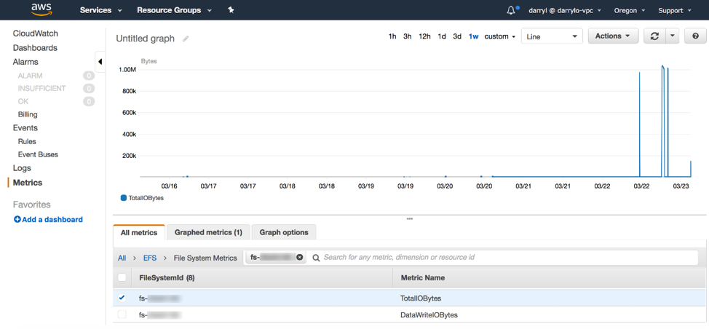Open the Resource Groups dropdown
Screen dimensions: 709x329
[174, 10]
